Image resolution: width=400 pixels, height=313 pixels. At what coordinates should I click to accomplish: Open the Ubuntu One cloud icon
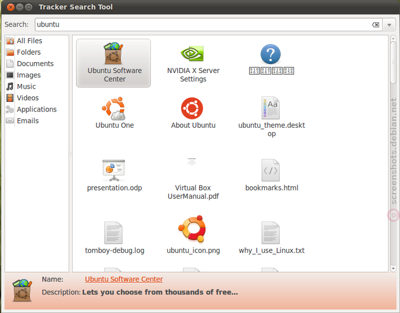point(114,109)
